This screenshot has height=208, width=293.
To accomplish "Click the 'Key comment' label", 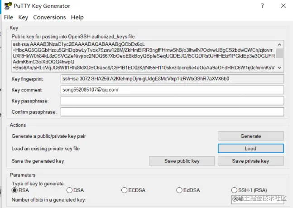I will coord(27,90).
